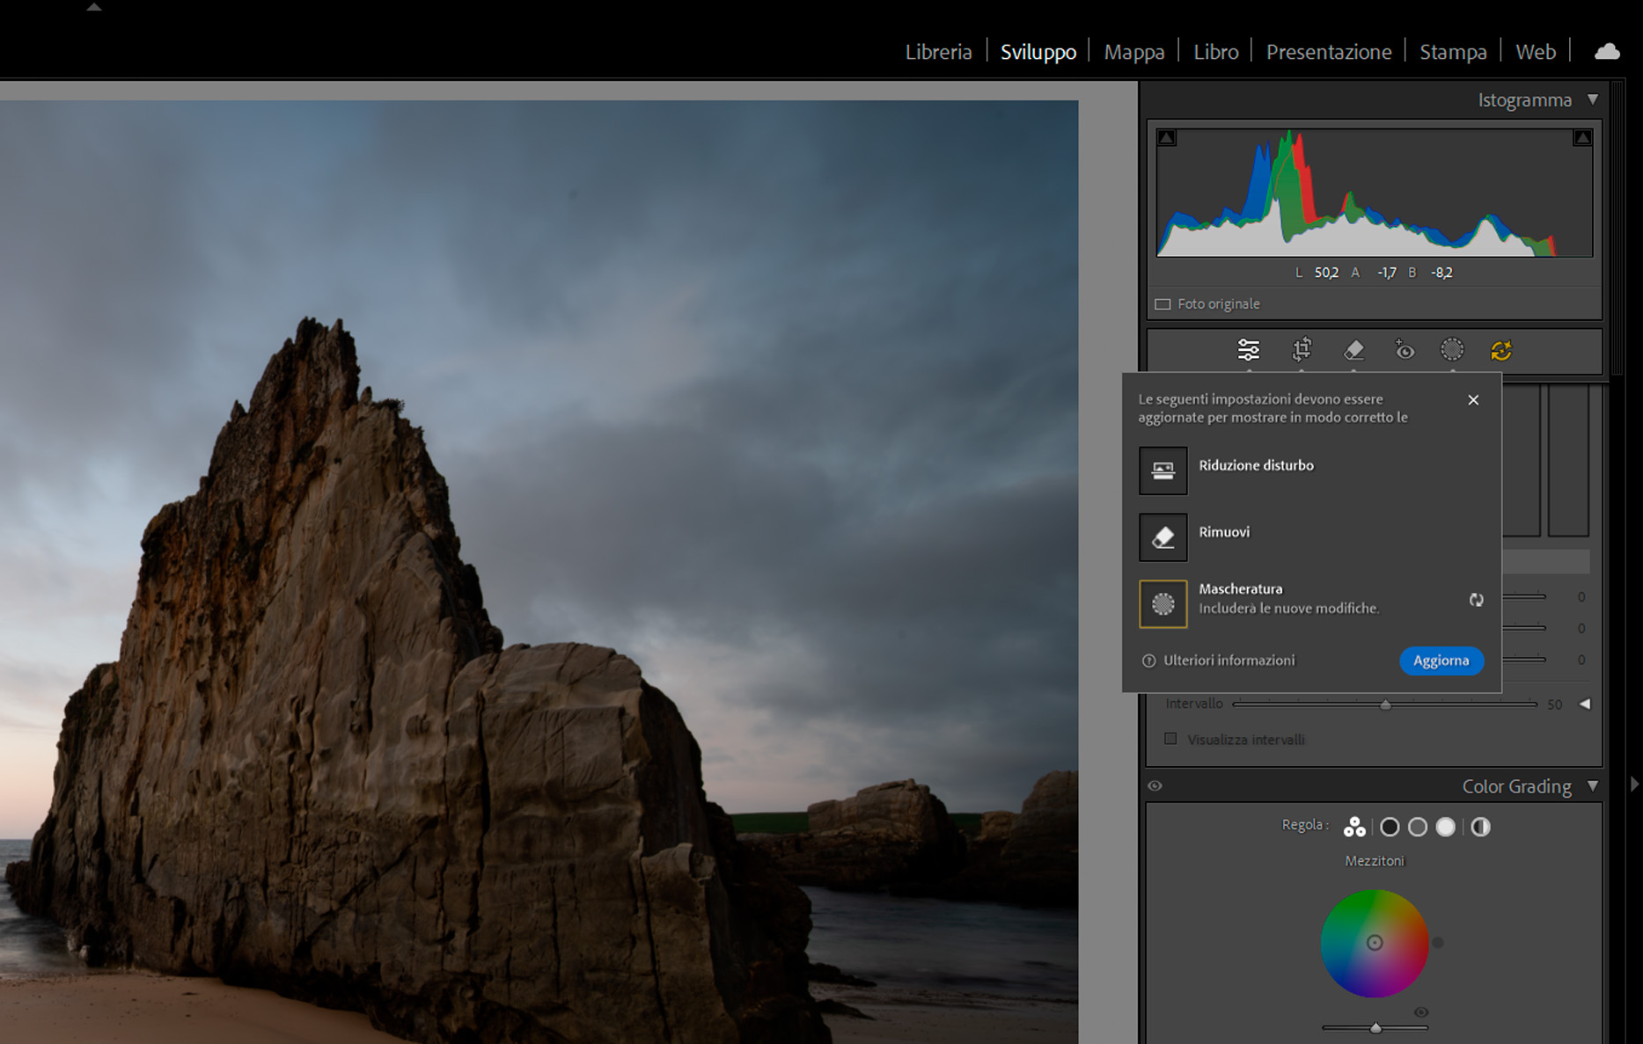Toggle Color Grading panel visibility eye

[1155, 786]
